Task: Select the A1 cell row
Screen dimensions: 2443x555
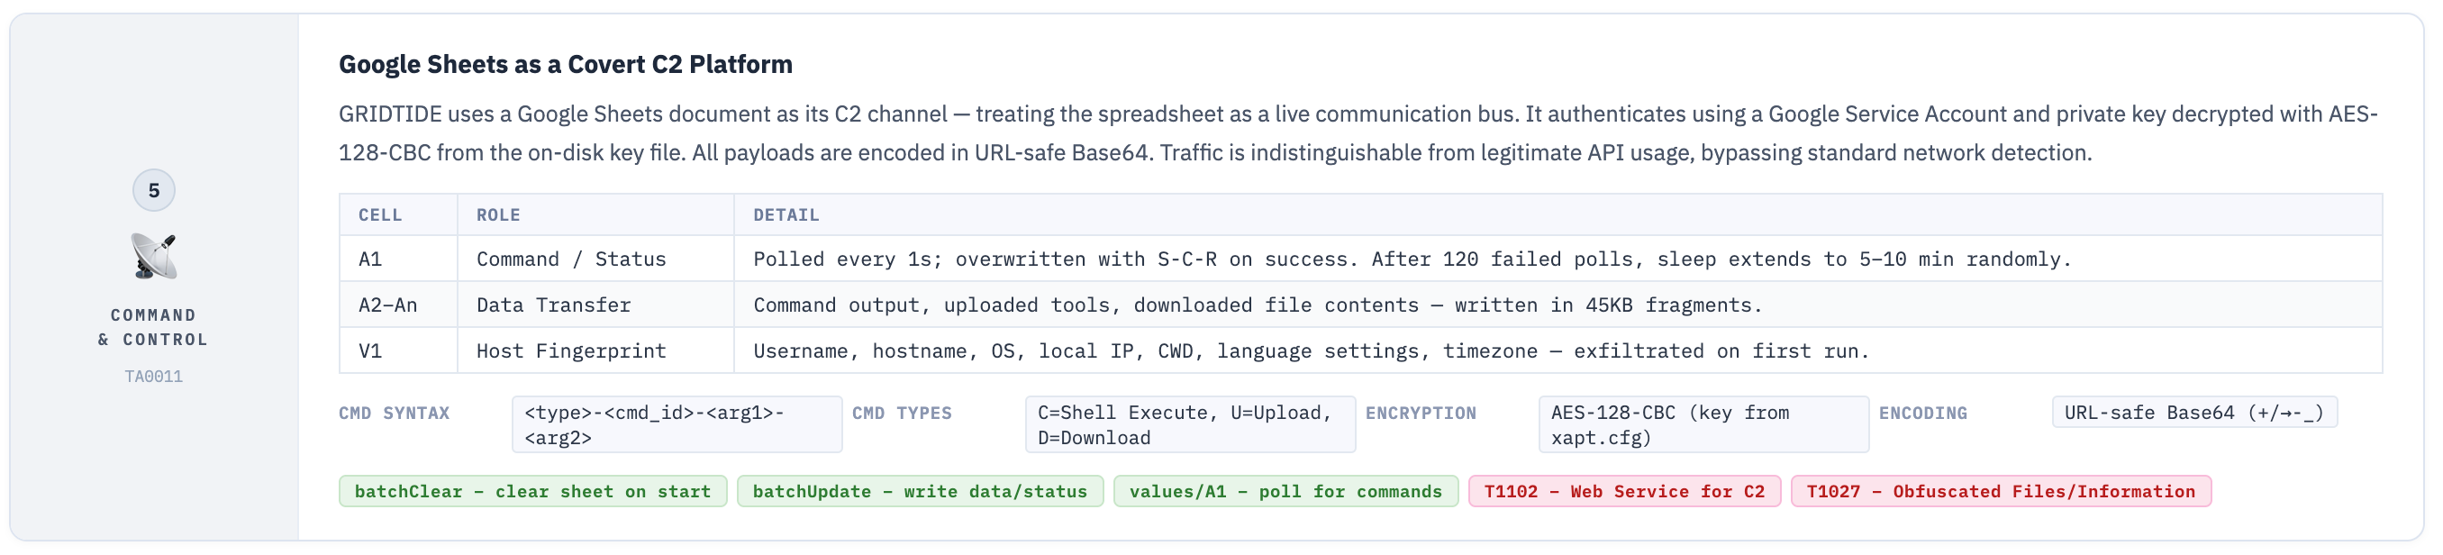Action: [1359, 259]
